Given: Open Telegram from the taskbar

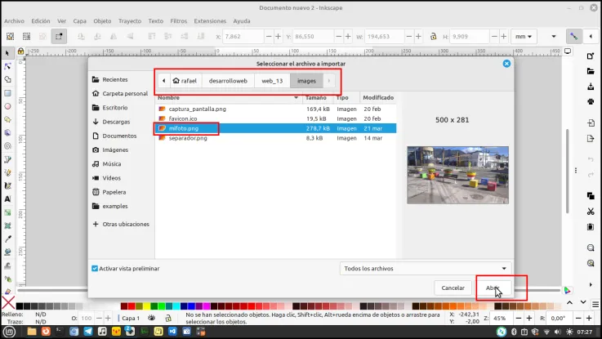Looking at the screenshot, I should 88,332.
